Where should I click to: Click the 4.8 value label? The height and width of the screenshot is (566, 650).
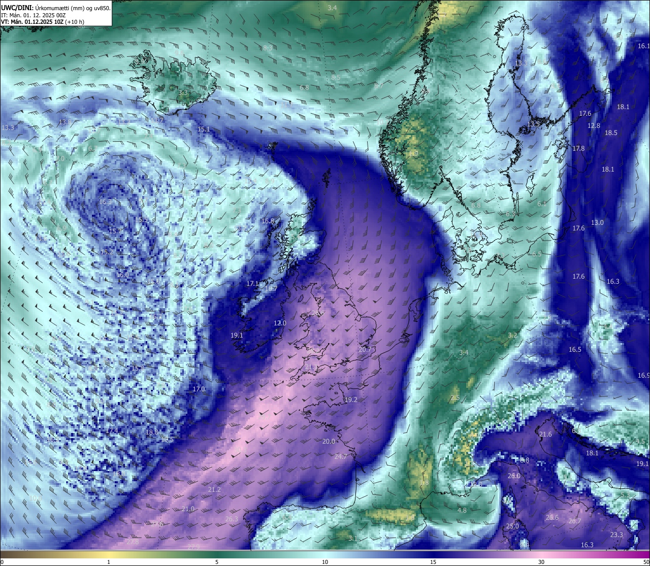pos(462,511)
